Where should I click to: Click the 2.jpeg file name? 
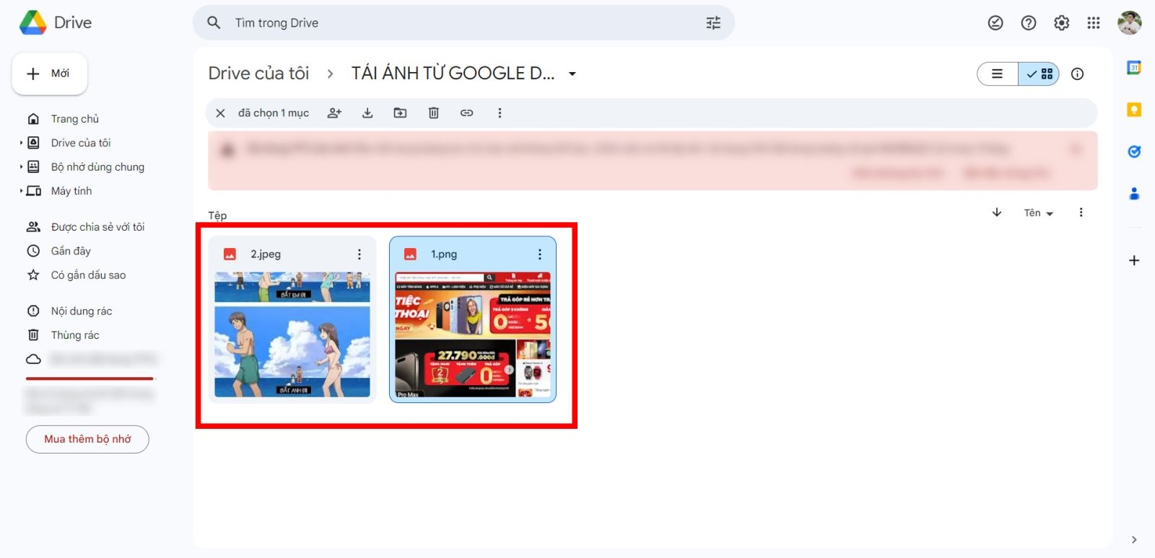point(266,254)
